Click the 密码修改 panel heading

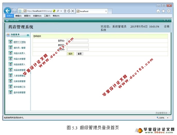point(37,36)
